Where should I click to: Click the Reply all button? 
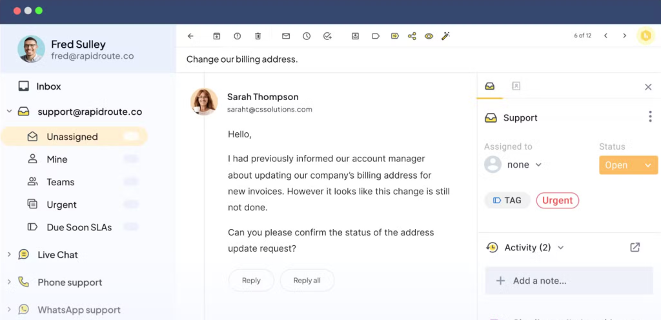click(x=307, y=281)
